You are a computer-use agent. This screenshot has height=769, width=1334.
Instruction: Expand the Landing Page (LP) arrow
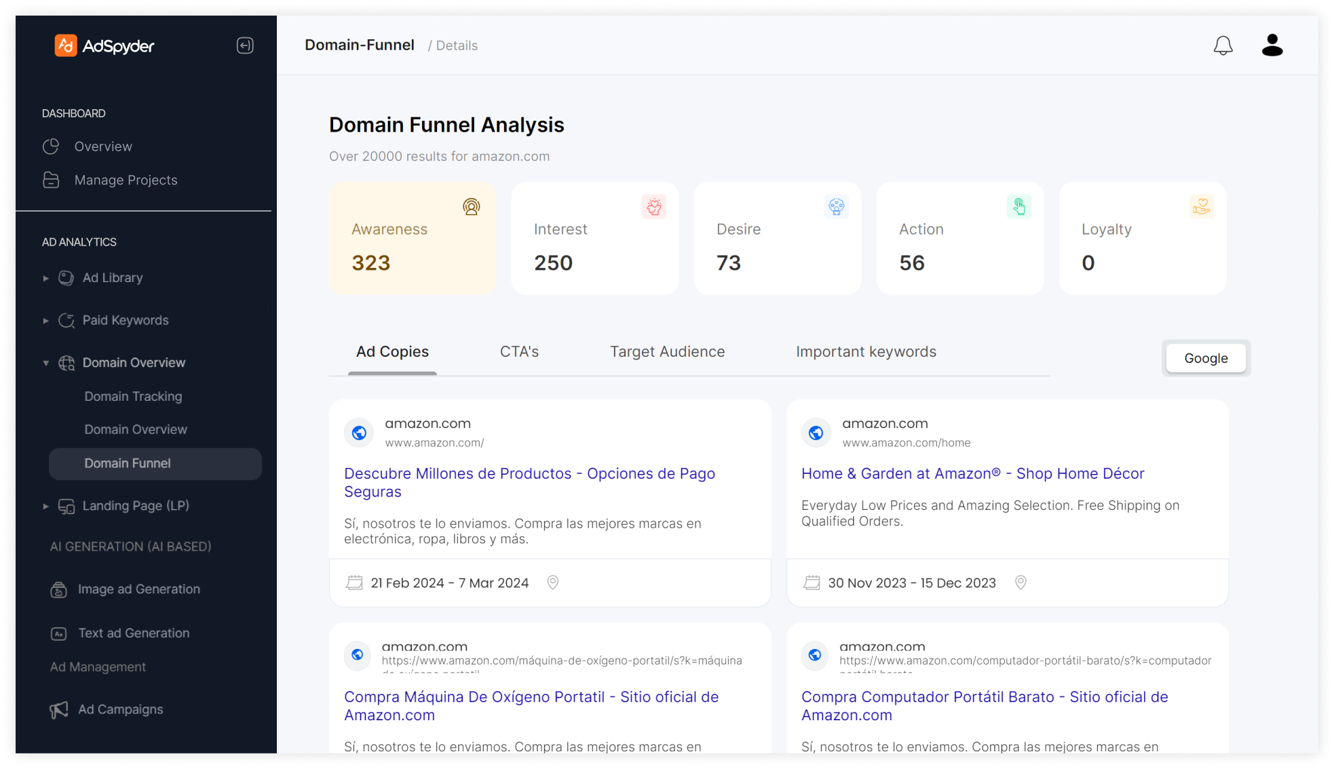tap(46, 506)
